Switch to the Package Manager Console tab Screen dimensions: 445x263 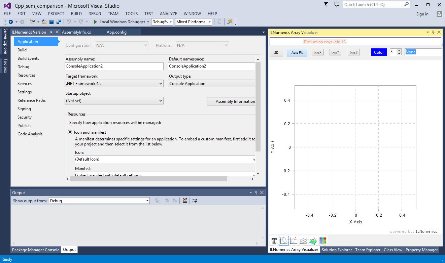(36, 250)
